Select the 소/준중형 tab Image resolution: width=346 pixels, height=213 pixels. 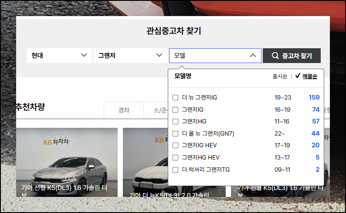[x=156, y=110]
